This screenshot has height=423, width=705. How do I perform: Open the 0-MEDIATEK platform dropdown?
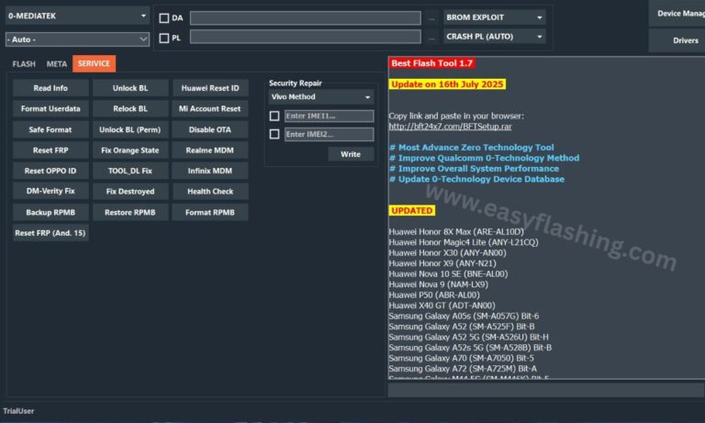77,17
